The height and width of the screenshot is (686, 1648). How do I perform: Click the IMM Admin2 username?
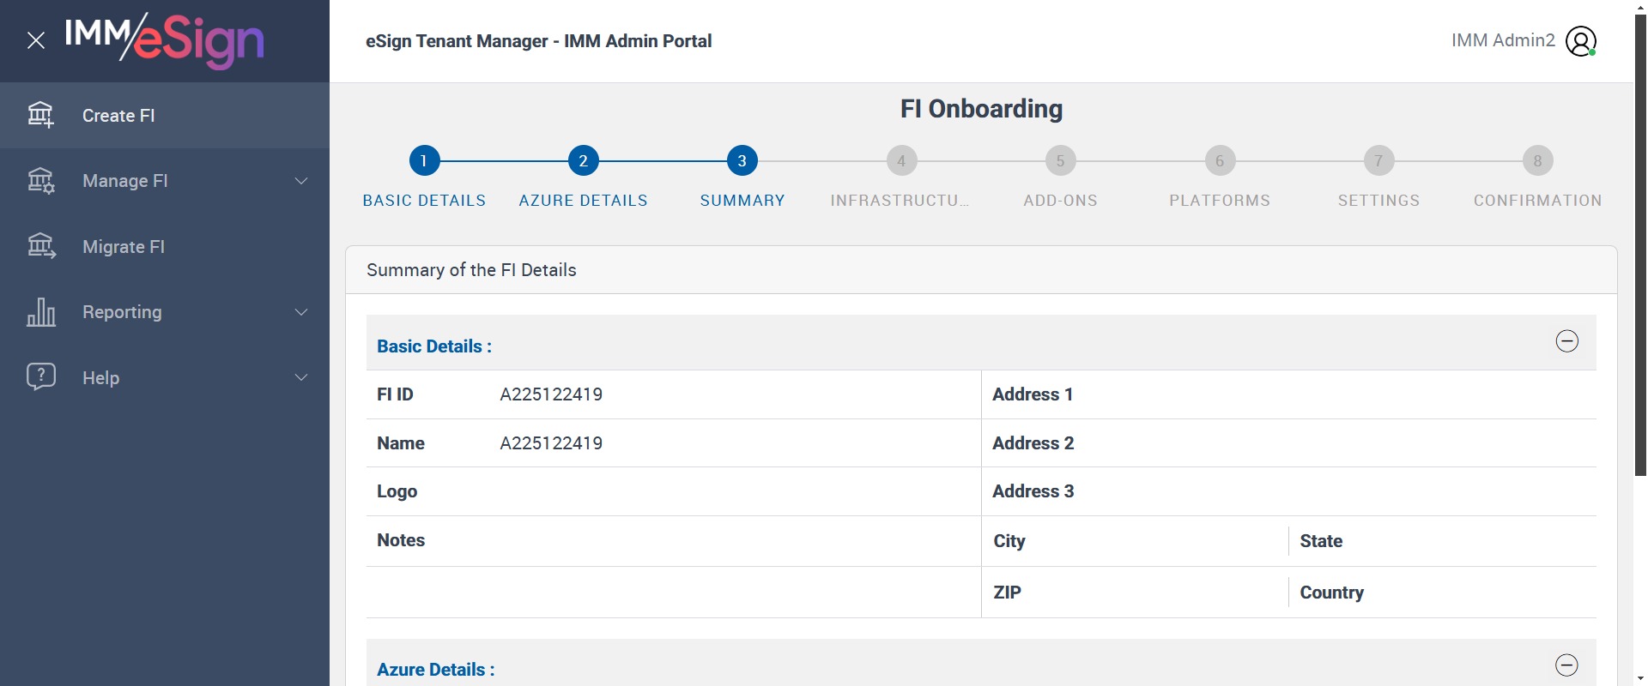(x=1503, y=40)
